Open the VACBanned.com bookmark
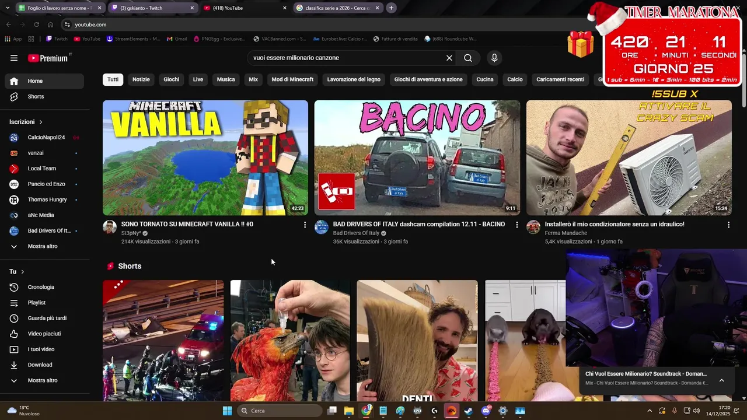 [x=280, y=39]
